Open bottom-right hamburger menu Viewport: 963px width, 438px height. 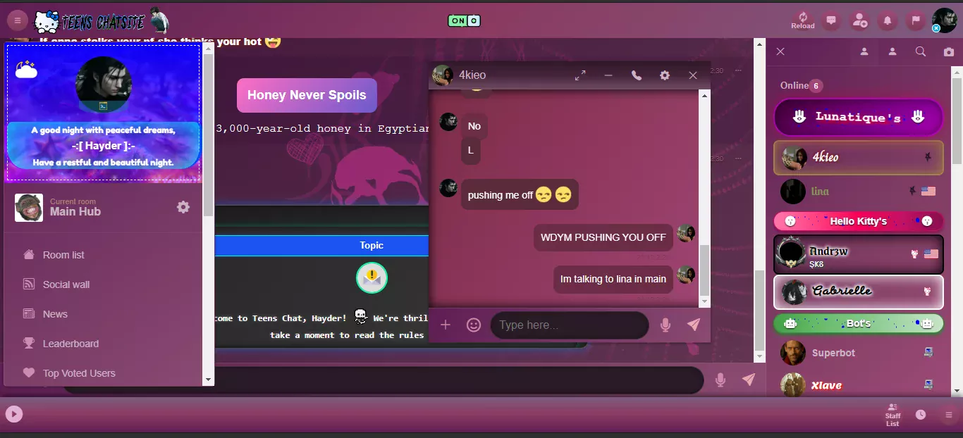point(949,415)
